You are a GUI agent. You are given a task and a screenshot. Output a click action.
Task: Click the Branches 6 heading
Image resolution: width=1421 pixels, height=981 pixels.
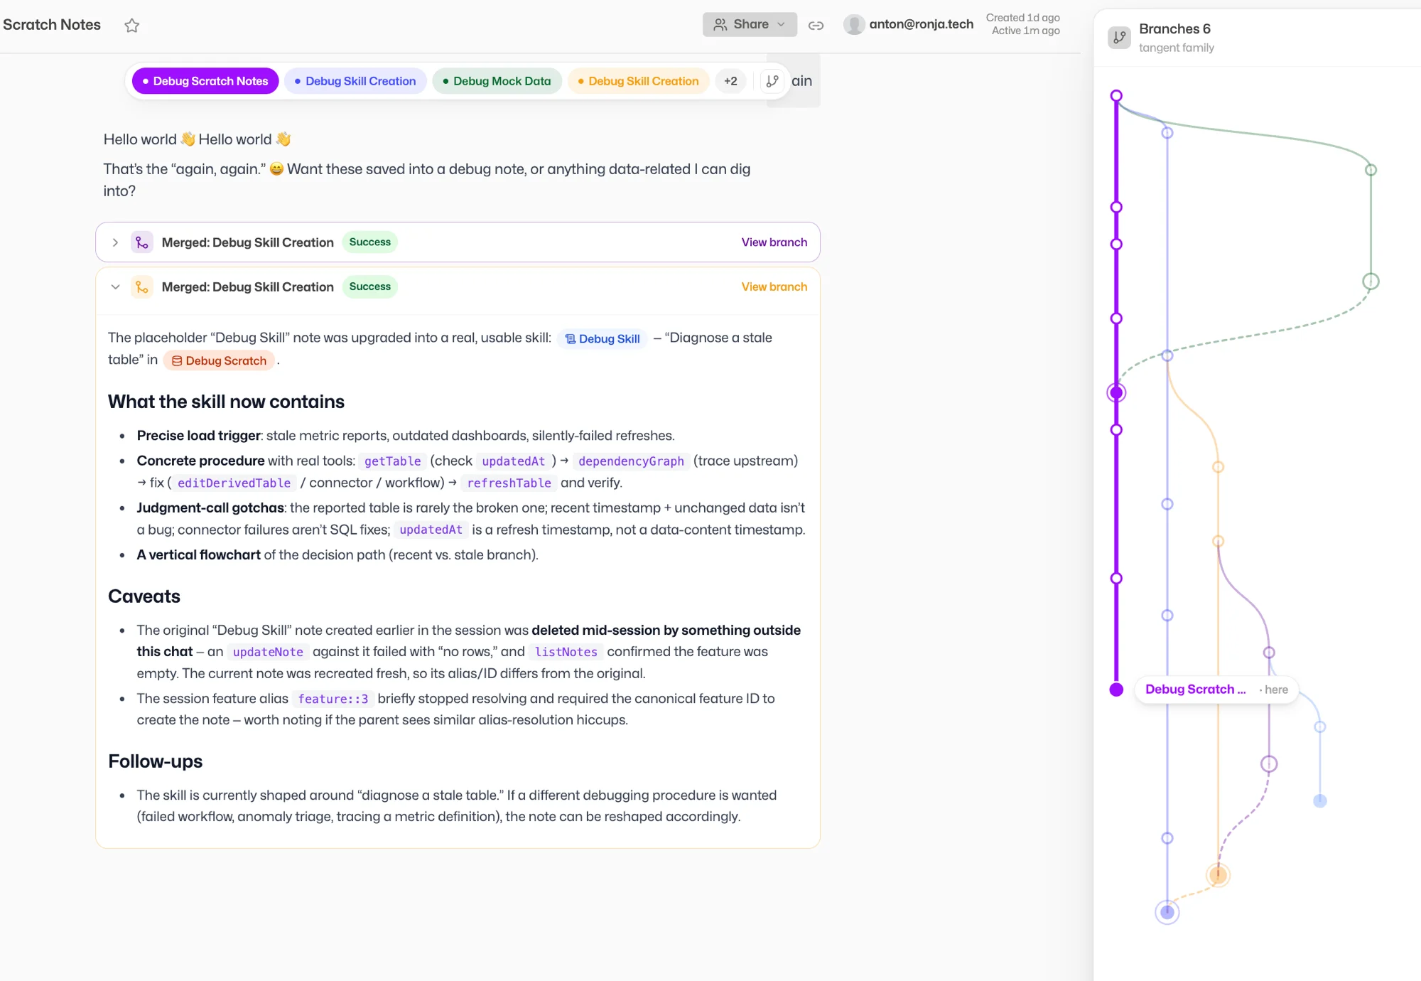(1174, 29)
